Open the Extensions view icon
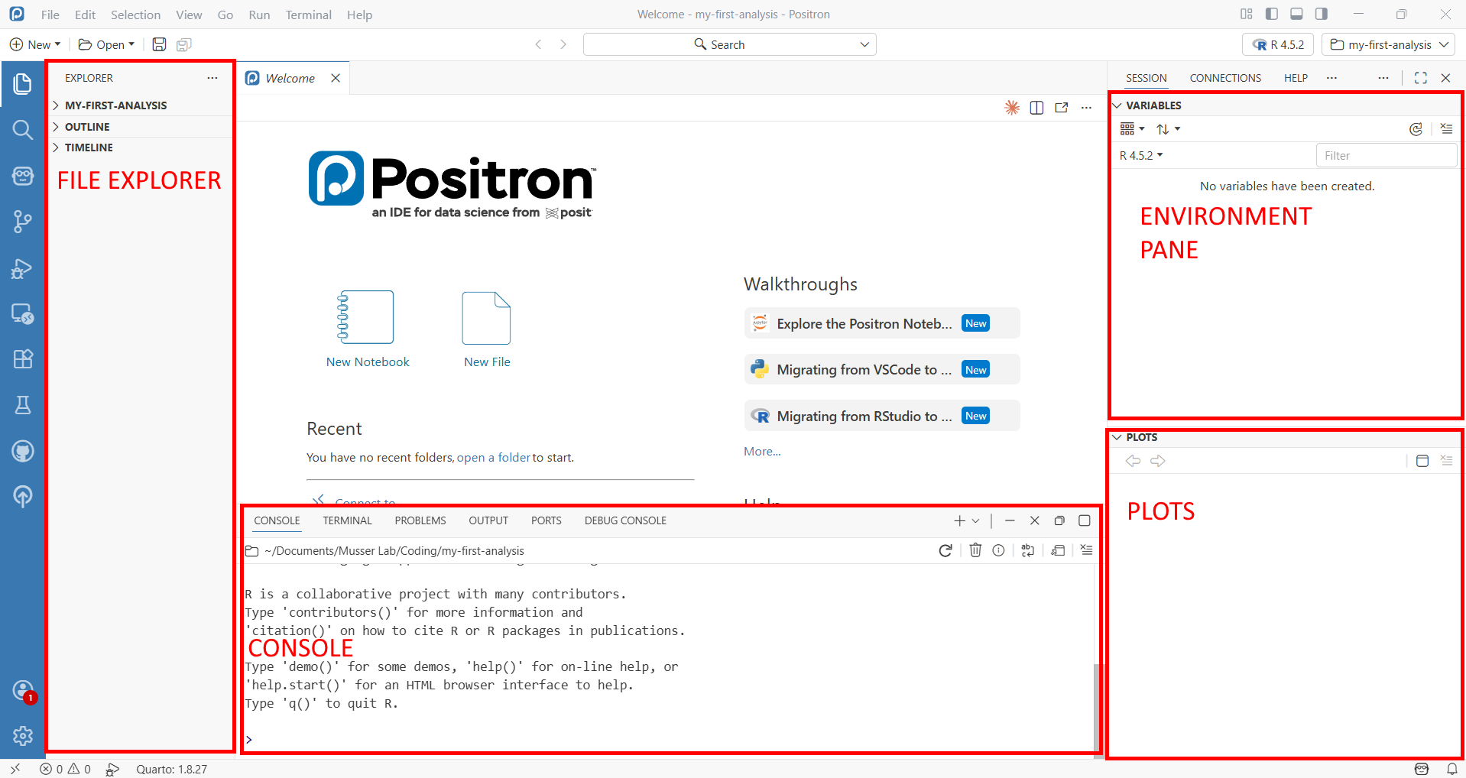The width and height of the screenshot is (1466, 778). pyautogui.click(x=23, y=359)
